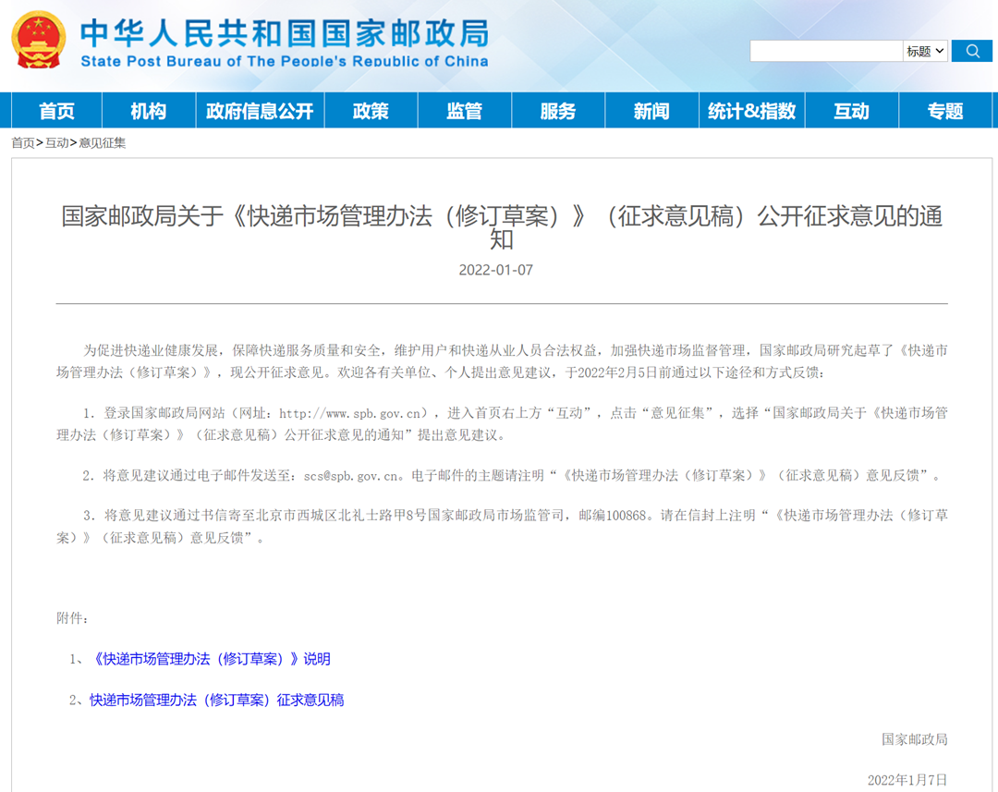This screenshot has width=998, height=792.
Task: Open the 首页 navigation menu item
Action: pyautogui.click(x=56, y=111)
